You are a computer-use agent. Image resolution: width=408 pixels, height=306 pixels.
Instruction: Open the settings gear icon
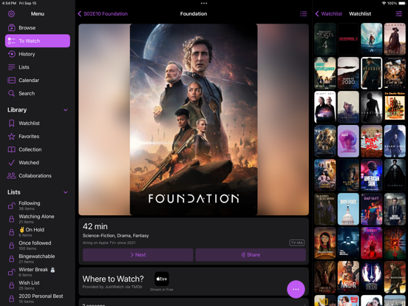(11, 14)
